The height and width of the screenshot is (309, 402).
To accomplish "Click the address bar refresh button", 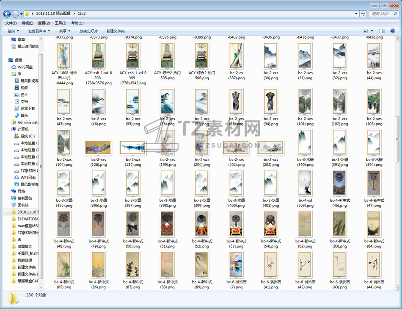I will [x=363, y=14].
